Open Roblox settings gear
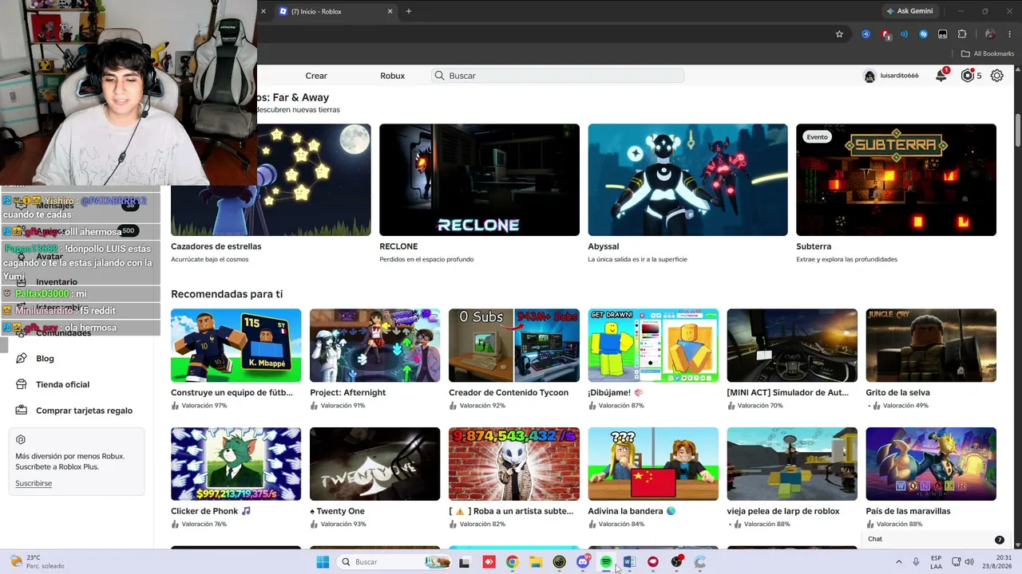This screenshot has width=1022, height=574. tap(997, 76)
